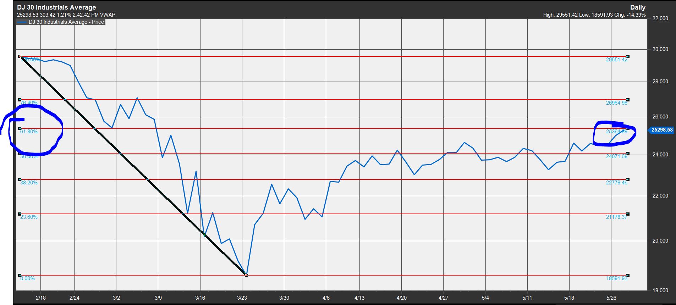
Task: Click the 22,000 price axis label
Action: [660, 196]
